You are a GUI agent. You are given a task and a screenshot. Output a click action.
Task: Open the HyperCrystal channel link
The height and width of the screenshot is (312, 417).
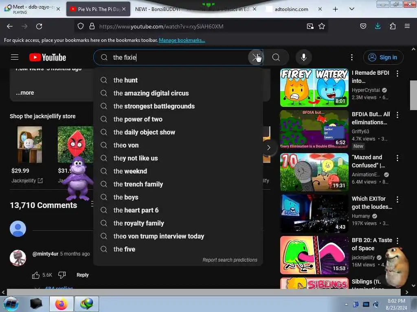[x=366, y=90]
